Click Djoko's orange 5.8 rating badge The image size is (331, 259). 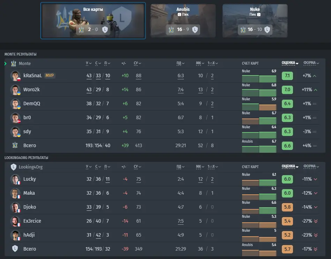coord(287,207)
